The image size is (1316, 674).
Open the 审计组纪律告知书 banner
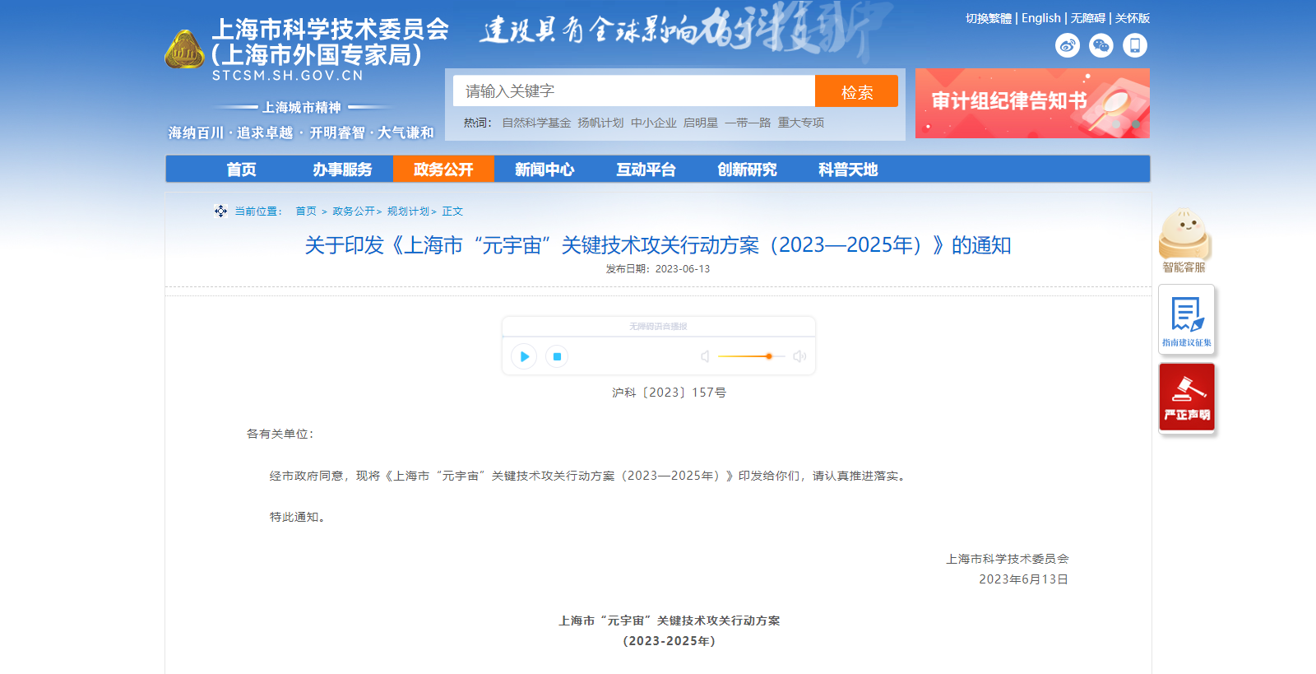tap(1032, 103)
